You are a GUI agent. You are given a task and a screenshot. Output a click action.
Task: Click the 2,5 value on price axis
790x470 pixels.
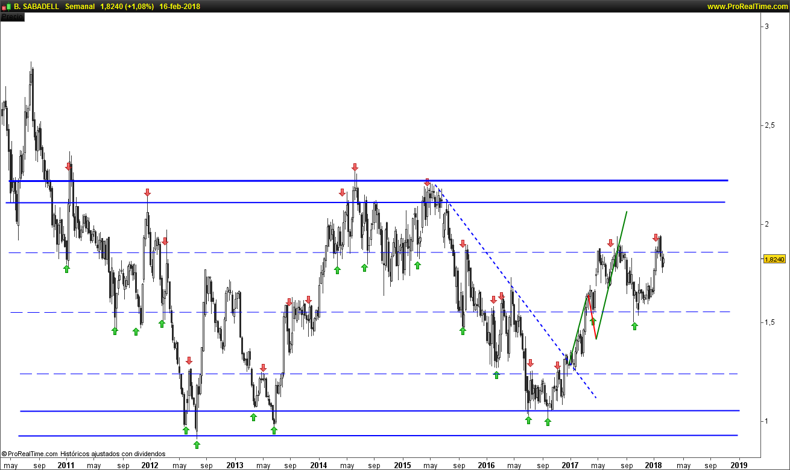tap(770, 125)
